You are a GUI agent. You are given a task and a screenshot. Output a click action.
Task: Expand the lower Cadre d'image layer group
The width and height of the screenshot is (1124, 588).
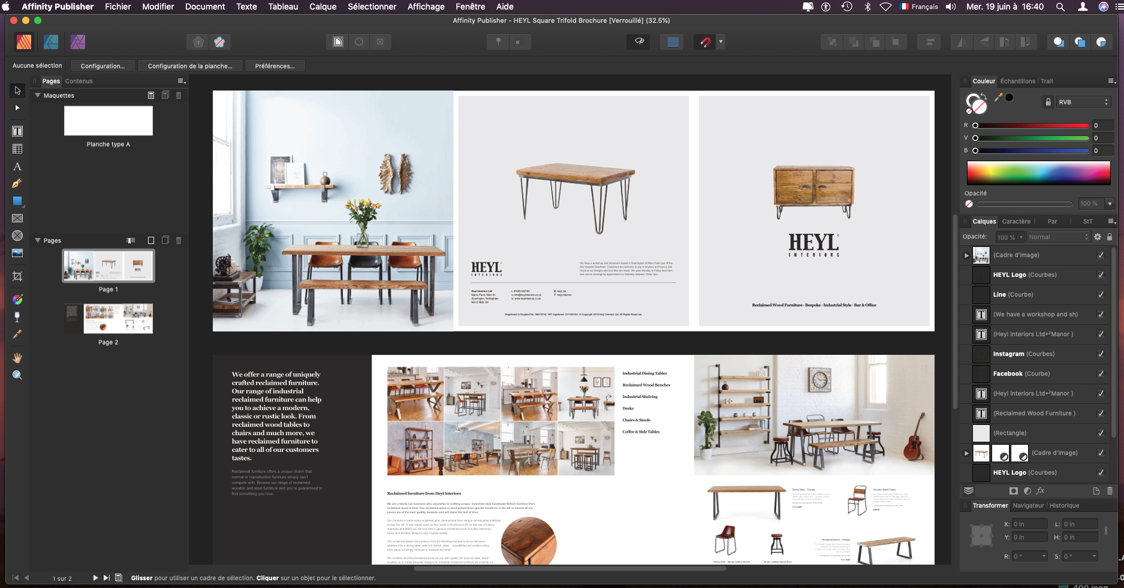966,453
